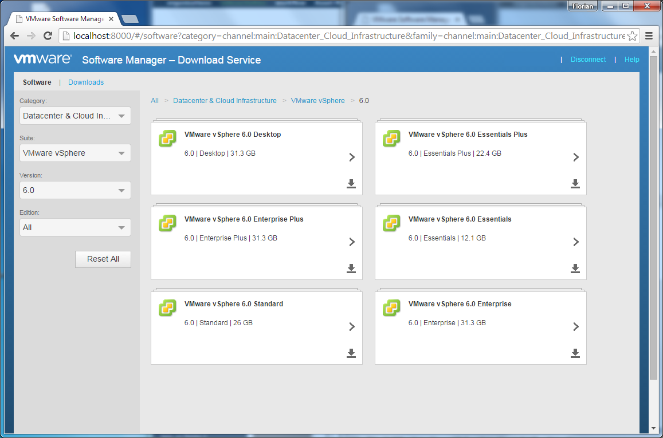Download VMware vSphere 6.0 Desktop package

[351, 184]
